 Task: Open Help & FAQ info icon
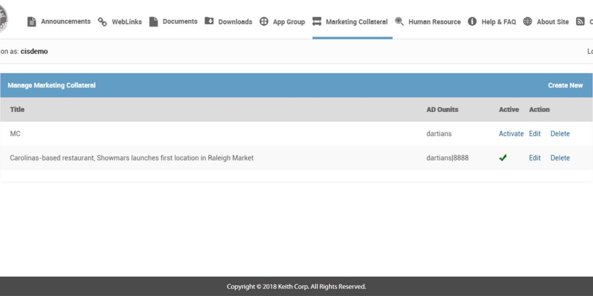[x=472, y=22]
